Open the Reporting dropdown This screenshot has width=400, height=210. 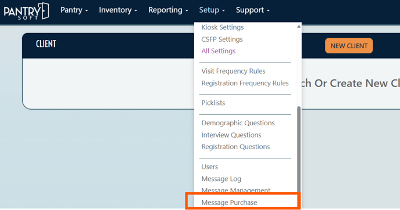point(168,10)
